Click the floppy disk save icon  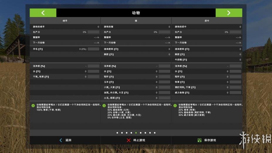click(200, 140)
